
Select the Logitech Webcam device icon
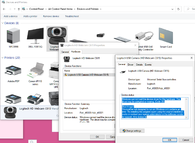[x=57, y=36]
